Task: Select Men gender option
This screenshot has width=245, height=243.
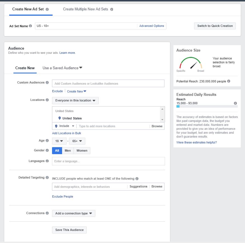Action: [68, 151]
